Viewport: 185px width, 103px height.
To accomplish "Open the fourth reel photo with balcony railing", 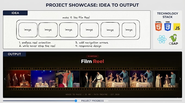I will [92, 79].
